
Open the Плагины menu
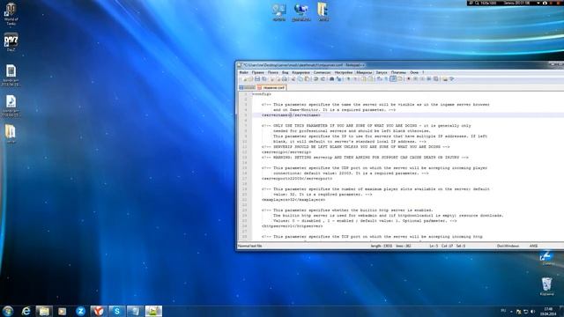(x=398, y=72)
